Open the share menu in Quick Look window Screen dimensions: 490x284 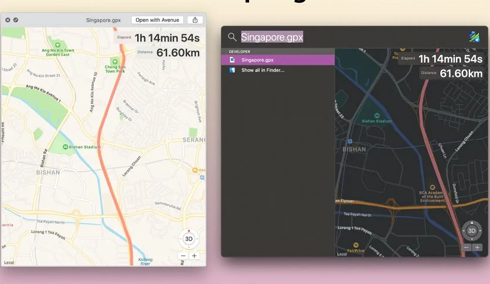[x=195, y=20]
